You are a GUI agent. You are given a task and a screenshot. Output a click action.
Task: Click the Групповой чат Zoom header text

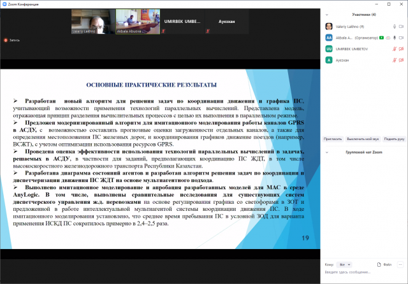pyautogui.click(x=364, y=152)
